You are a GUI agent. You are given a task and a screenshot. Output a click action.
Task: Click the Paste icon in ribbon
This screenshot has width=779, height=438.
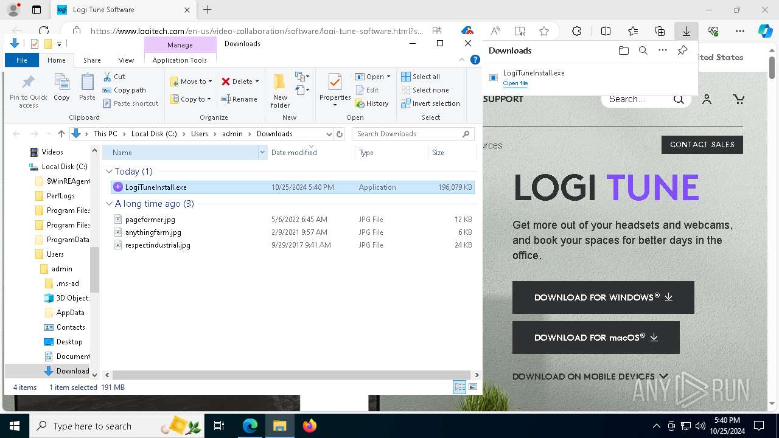[87, 88]
